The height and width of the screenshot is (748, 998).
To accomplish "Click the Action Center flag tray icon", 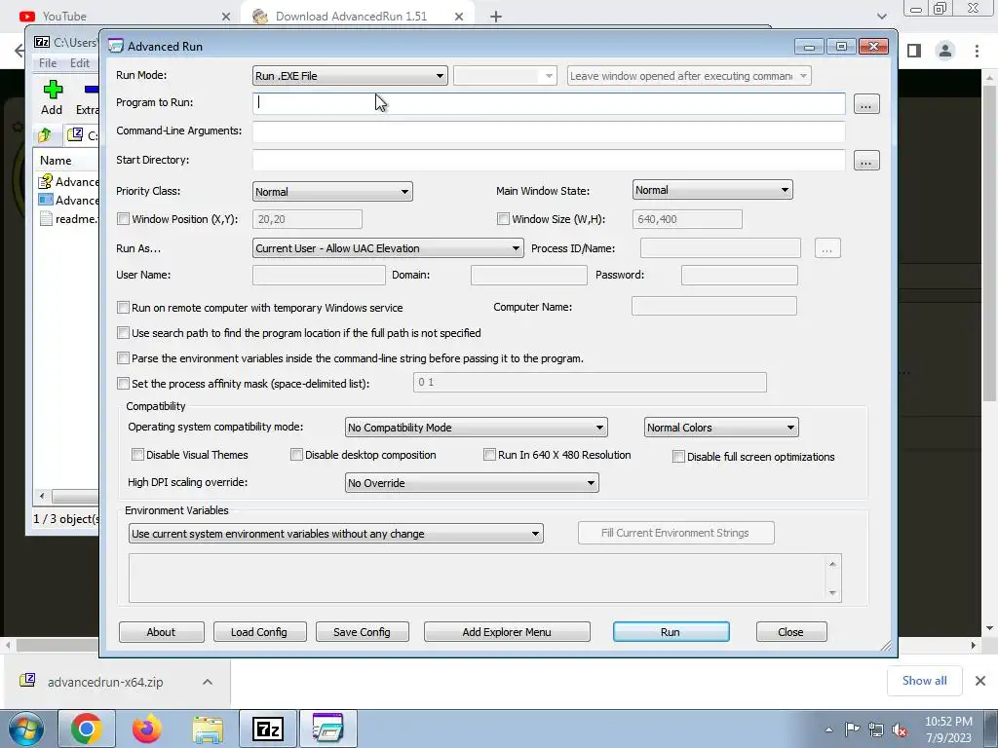I will [852, 729].
